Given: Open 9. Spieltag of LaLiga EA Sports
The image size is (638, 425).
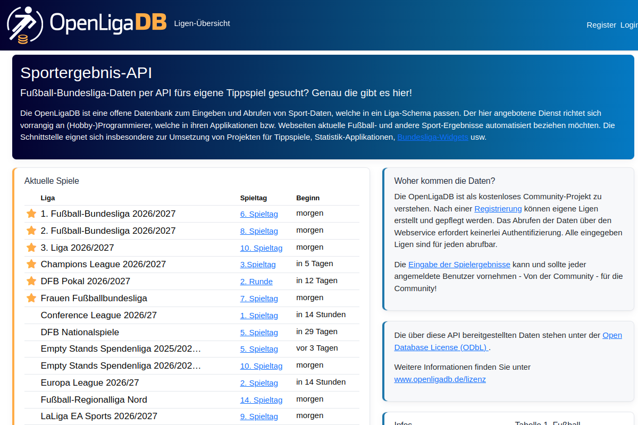Looking at the screenshot, I should click(x=259, y=416).
